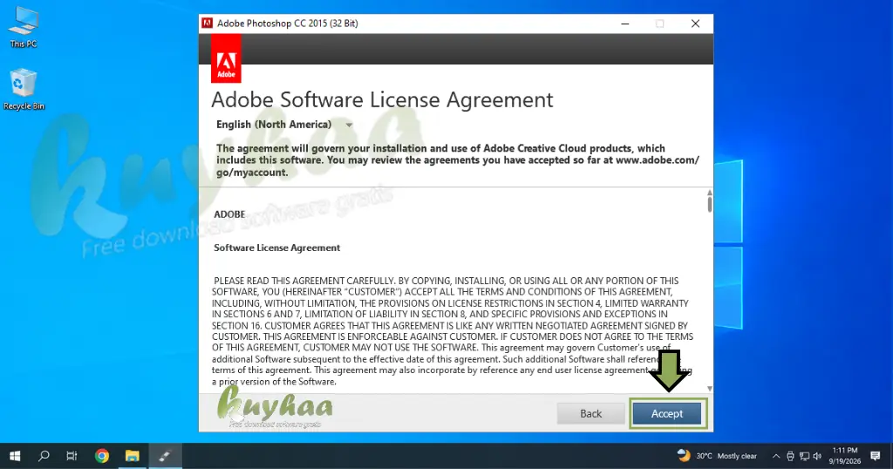Click the license agreement scrollbar thumb
Screen dimensions: 893x469
coord(710,204)
